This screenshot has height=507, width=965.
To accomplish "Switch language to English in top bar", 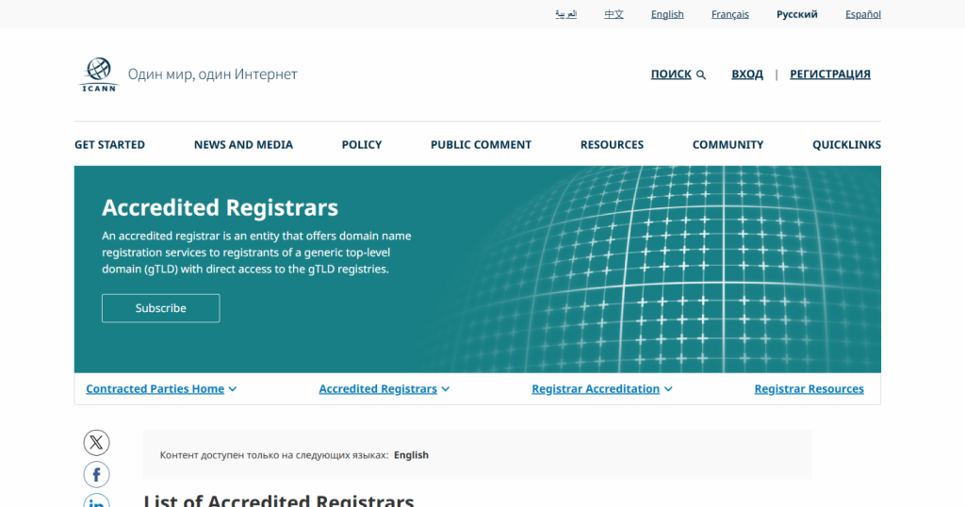I will click(667, 14).
